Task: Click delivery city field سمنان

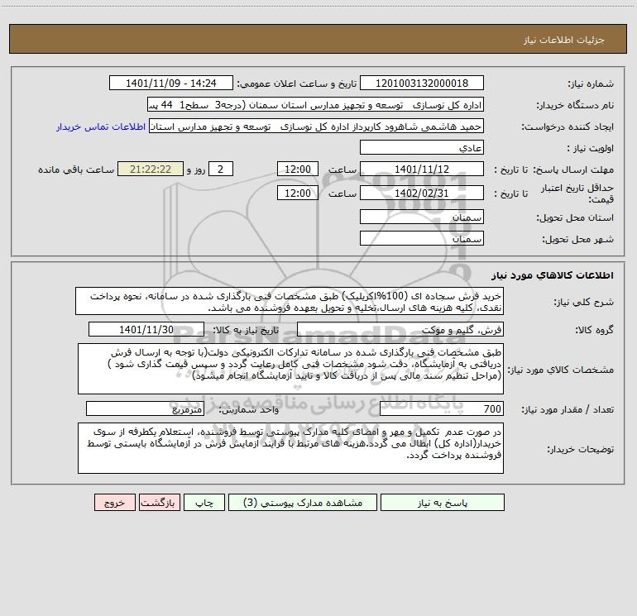Action: point(422,238)
